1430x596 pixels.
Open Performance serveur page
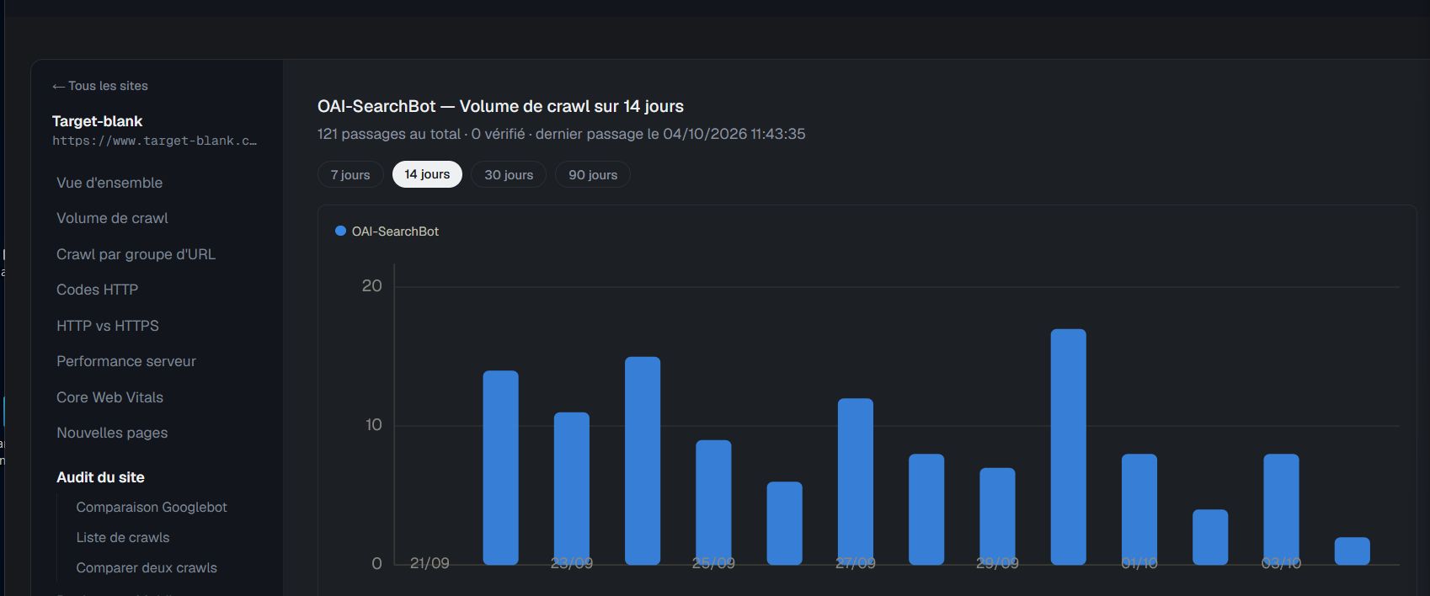[126, 361]
